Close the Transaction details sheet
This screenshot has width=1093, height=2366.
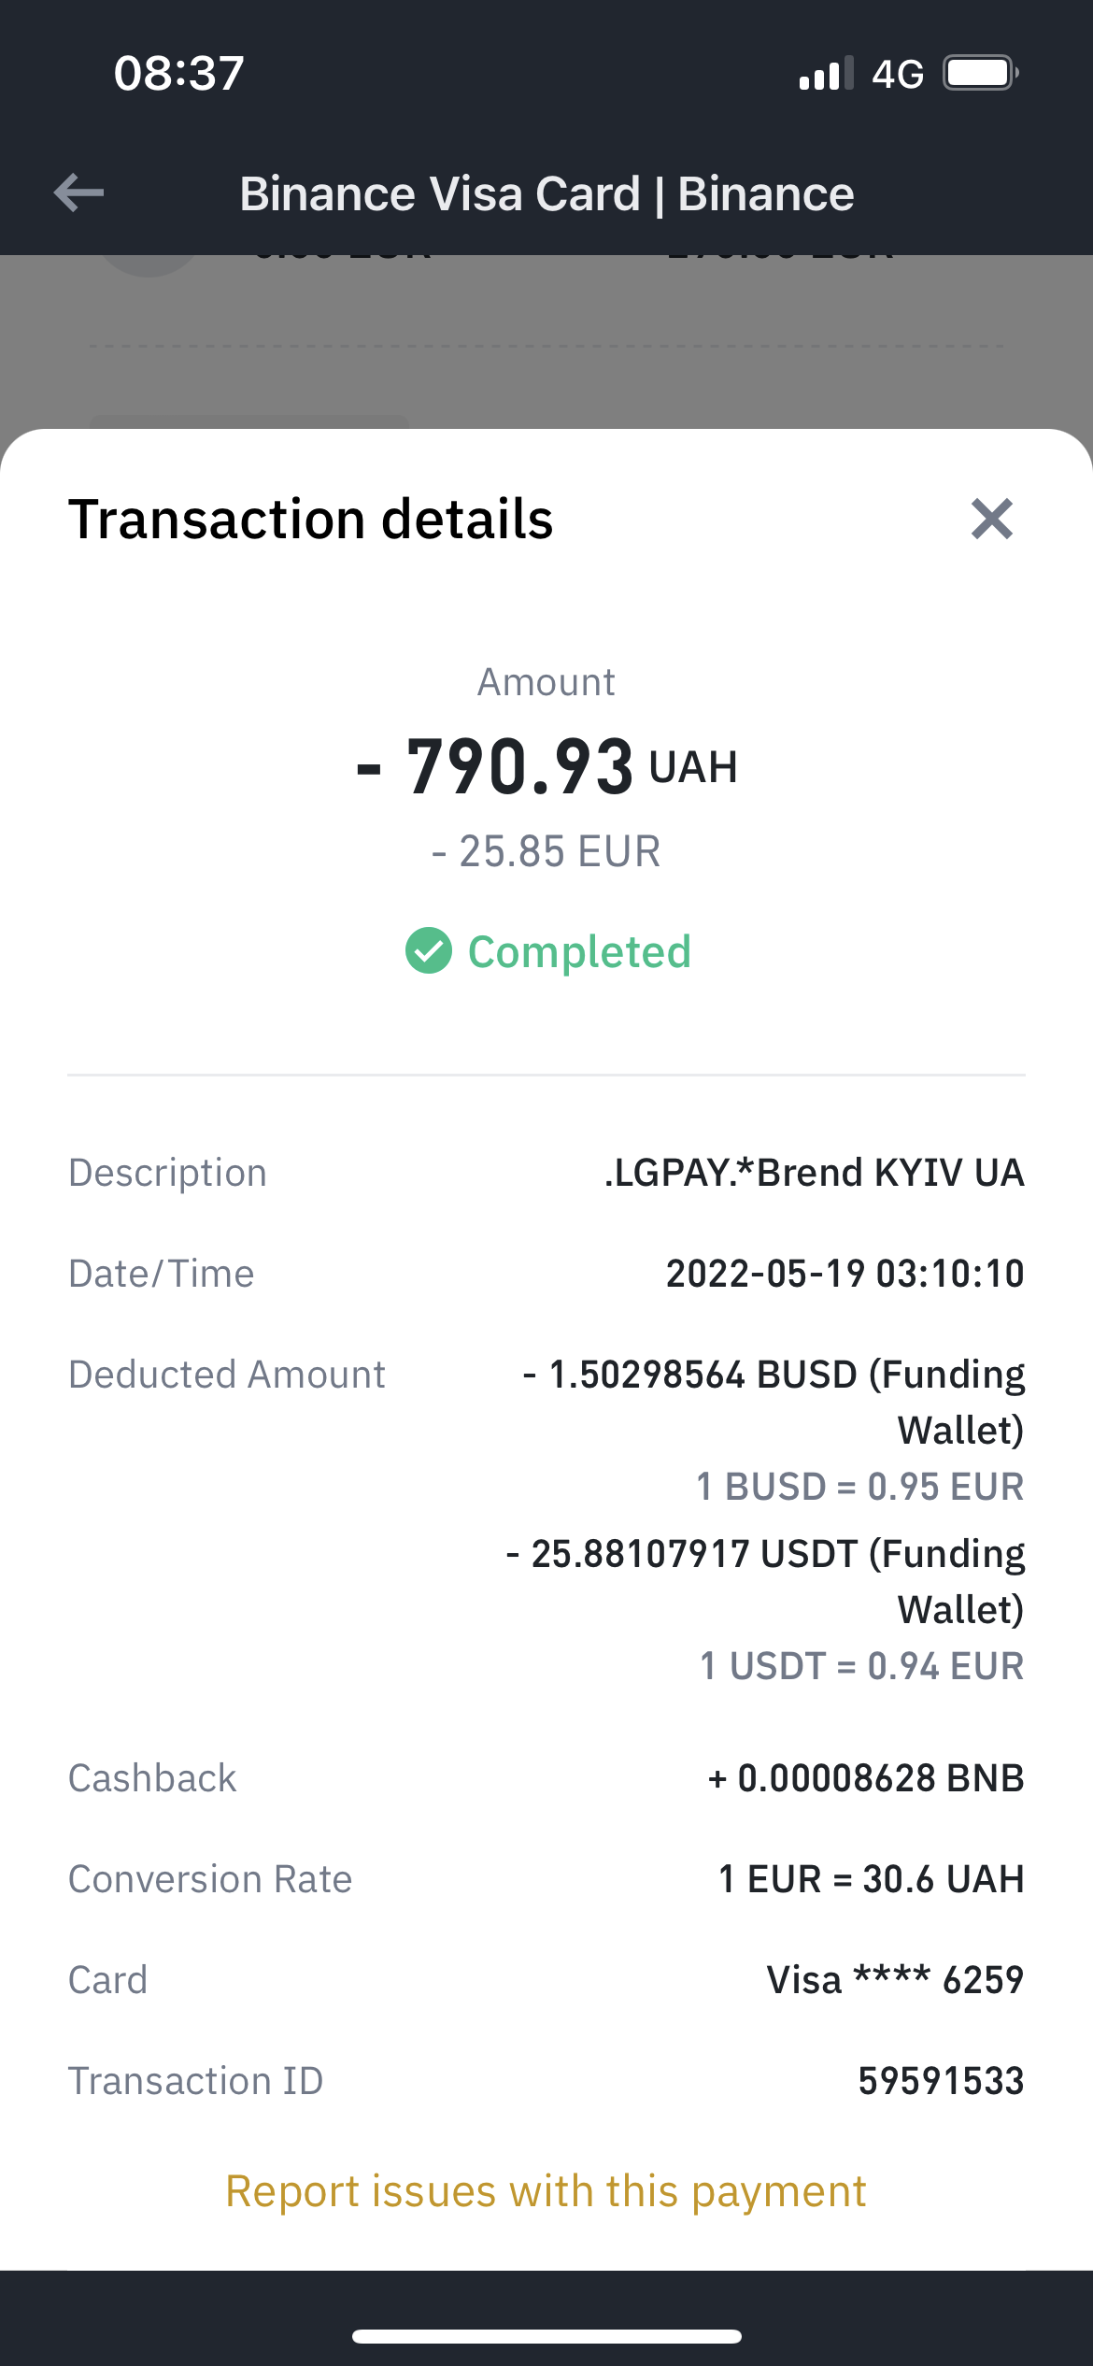(991, 520)
